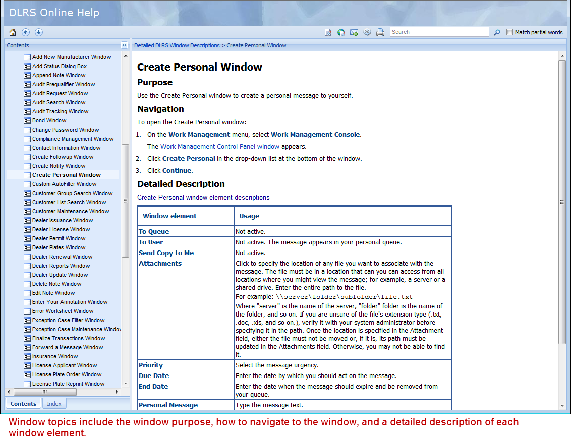This screenshot has width=571, height=440.
Task: Click inside the Search text box
Action: point(439,32)
